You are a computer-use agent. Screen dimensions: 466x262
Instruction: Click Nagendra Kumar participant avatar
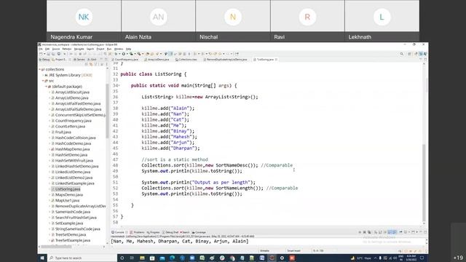[84, 17]
